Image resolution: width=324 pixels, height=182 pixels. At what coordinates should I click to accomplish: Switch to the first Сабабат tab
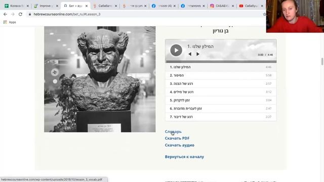pos(105,6)
